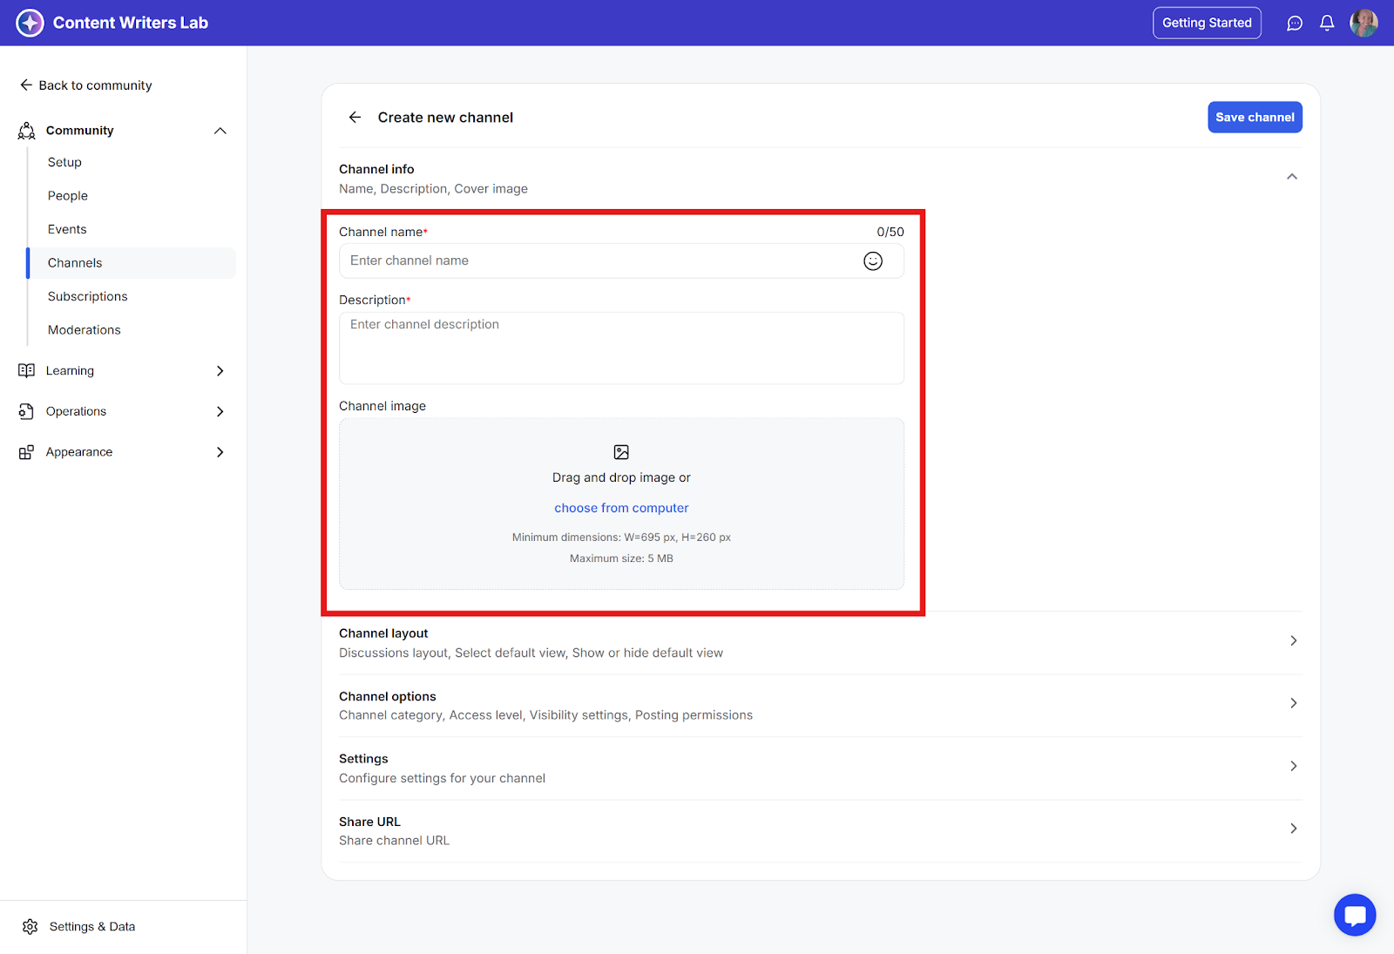The image size is (1394, 954).
Task: Click the Description text area
Action: [x=621, y=348]
